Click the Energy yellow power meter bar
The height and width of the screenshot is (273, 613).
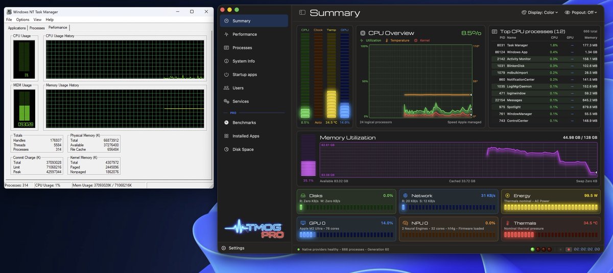coord(551,207)
